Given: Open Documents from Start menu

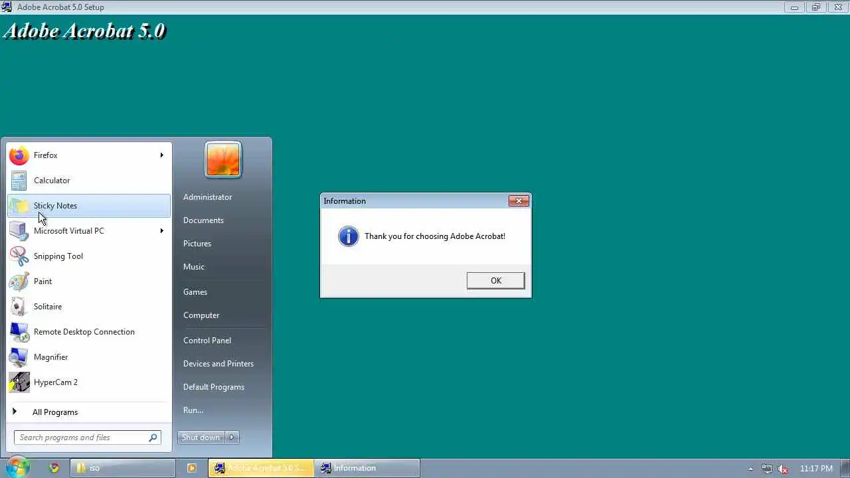Looking at the screenshot, I should (203, 220).
